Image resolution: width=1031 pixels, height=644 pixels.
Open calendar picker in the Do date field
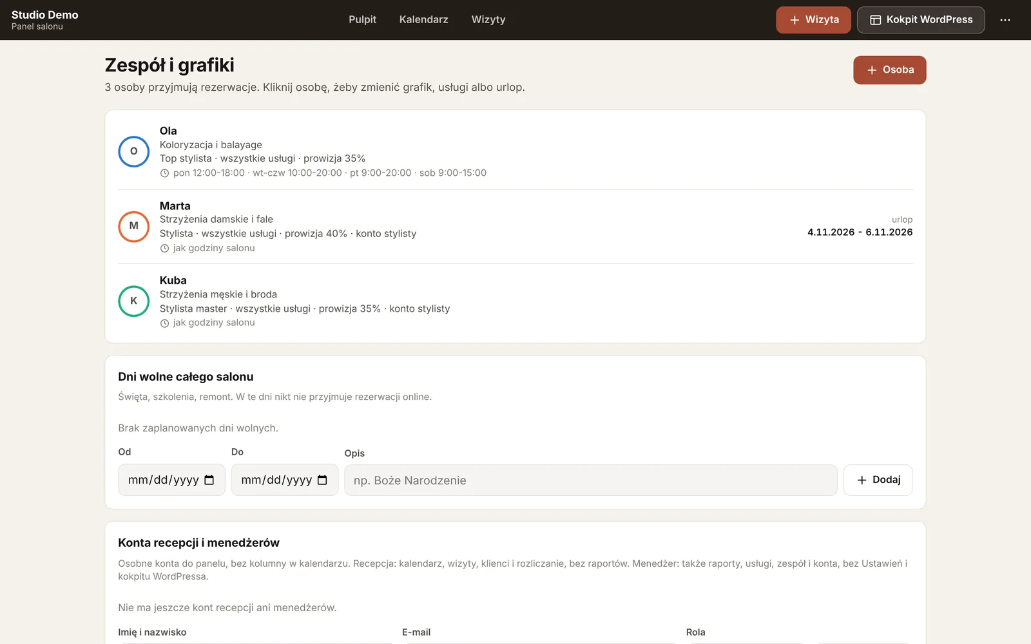click(x=322, y=480)
